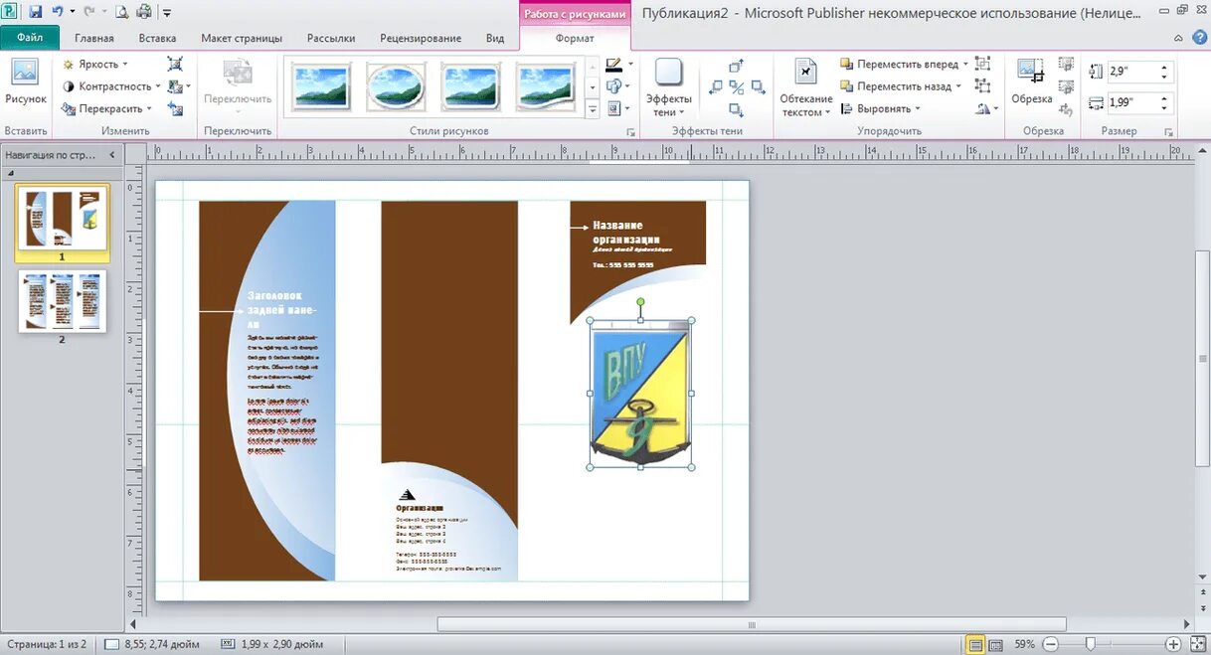Switch to single page view in status bar
Screen dimensions: 1211x655
click(x=976, y=645)
